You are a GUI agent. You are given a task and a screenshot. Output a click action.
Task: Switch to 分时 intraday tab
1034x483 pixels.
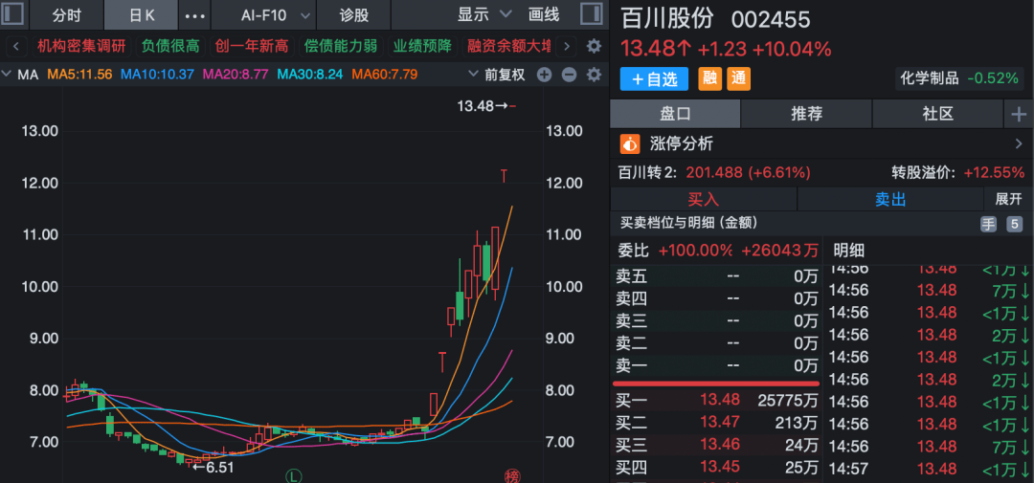click(68, 15)
